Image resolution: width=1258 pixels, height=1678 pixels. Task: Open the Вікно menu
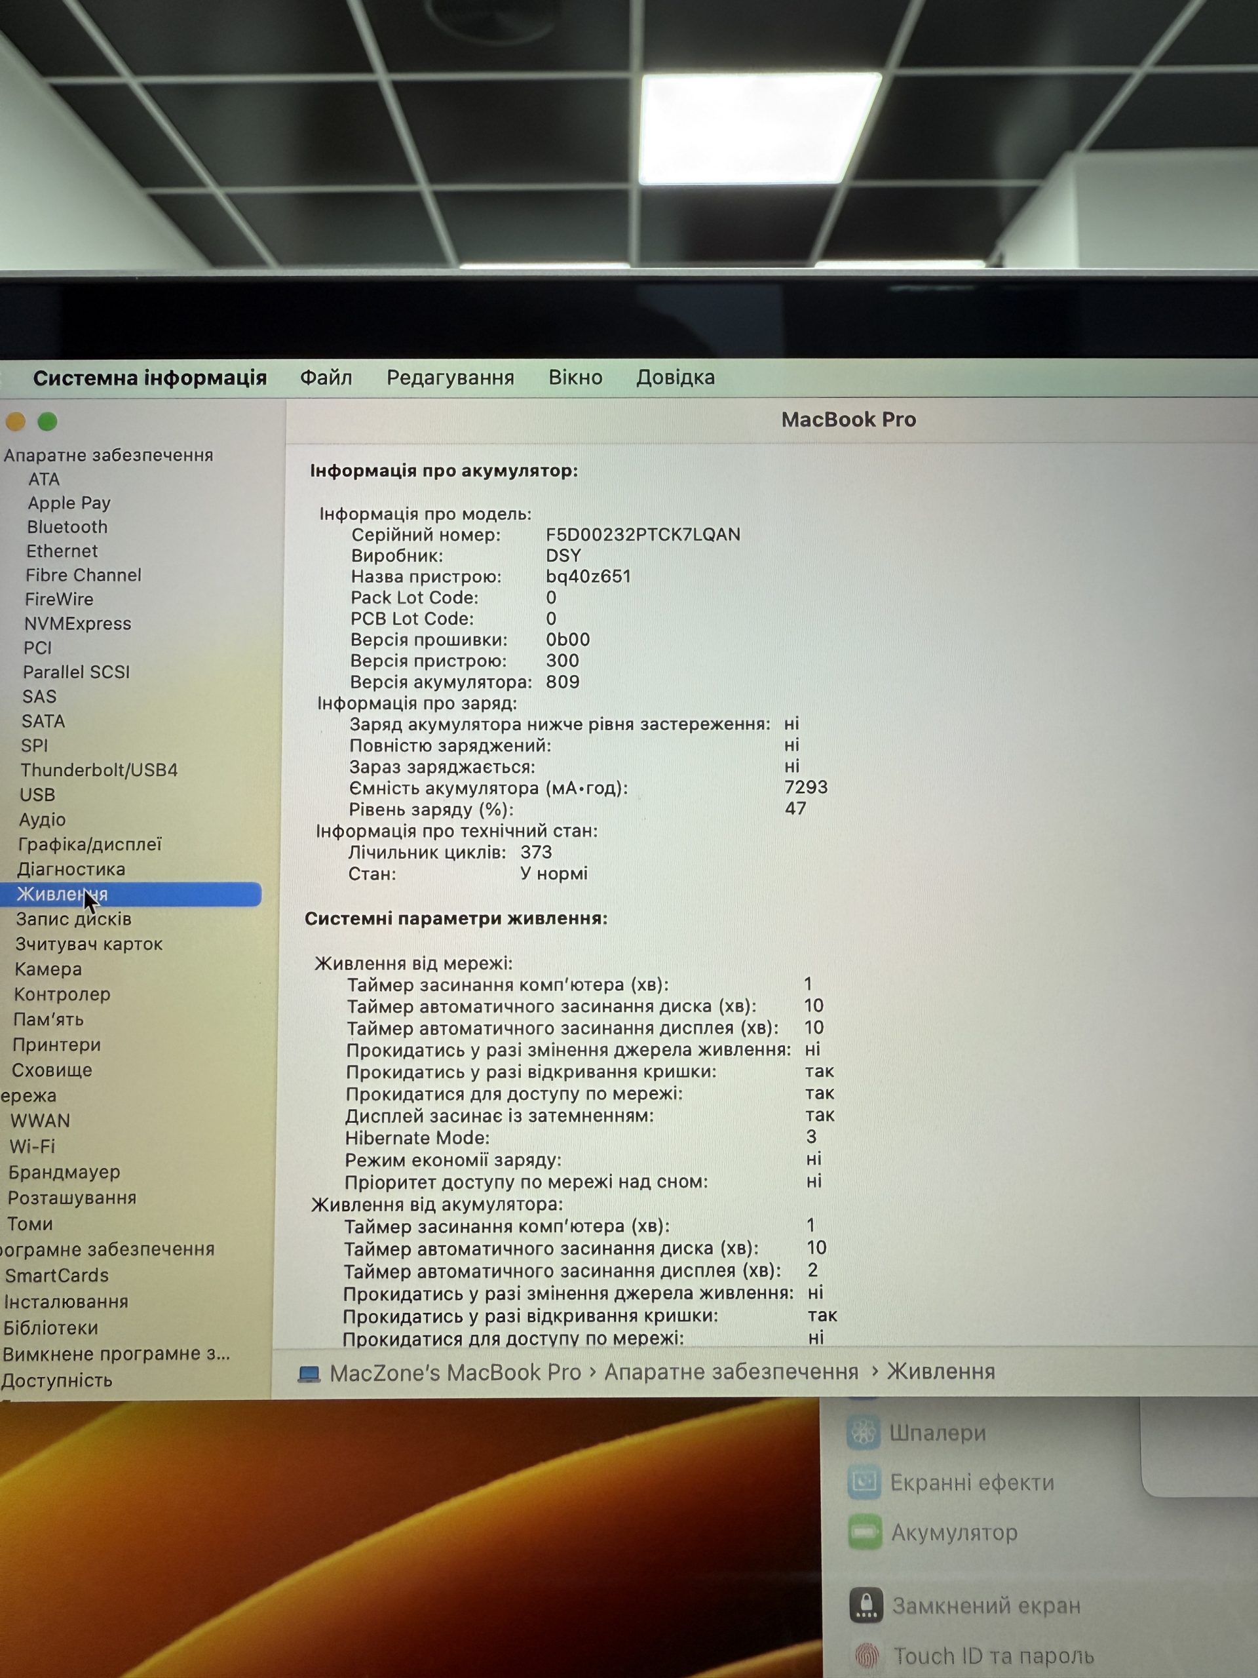point(575,377)
